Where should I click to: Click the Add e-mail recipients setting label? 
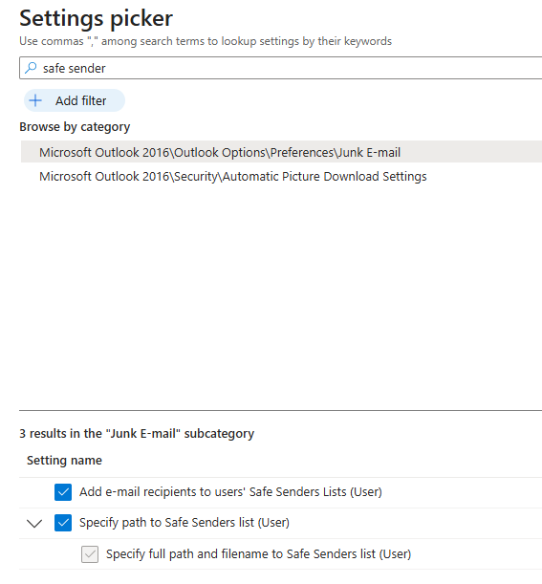pyautogui.click(x=230, y=492)
